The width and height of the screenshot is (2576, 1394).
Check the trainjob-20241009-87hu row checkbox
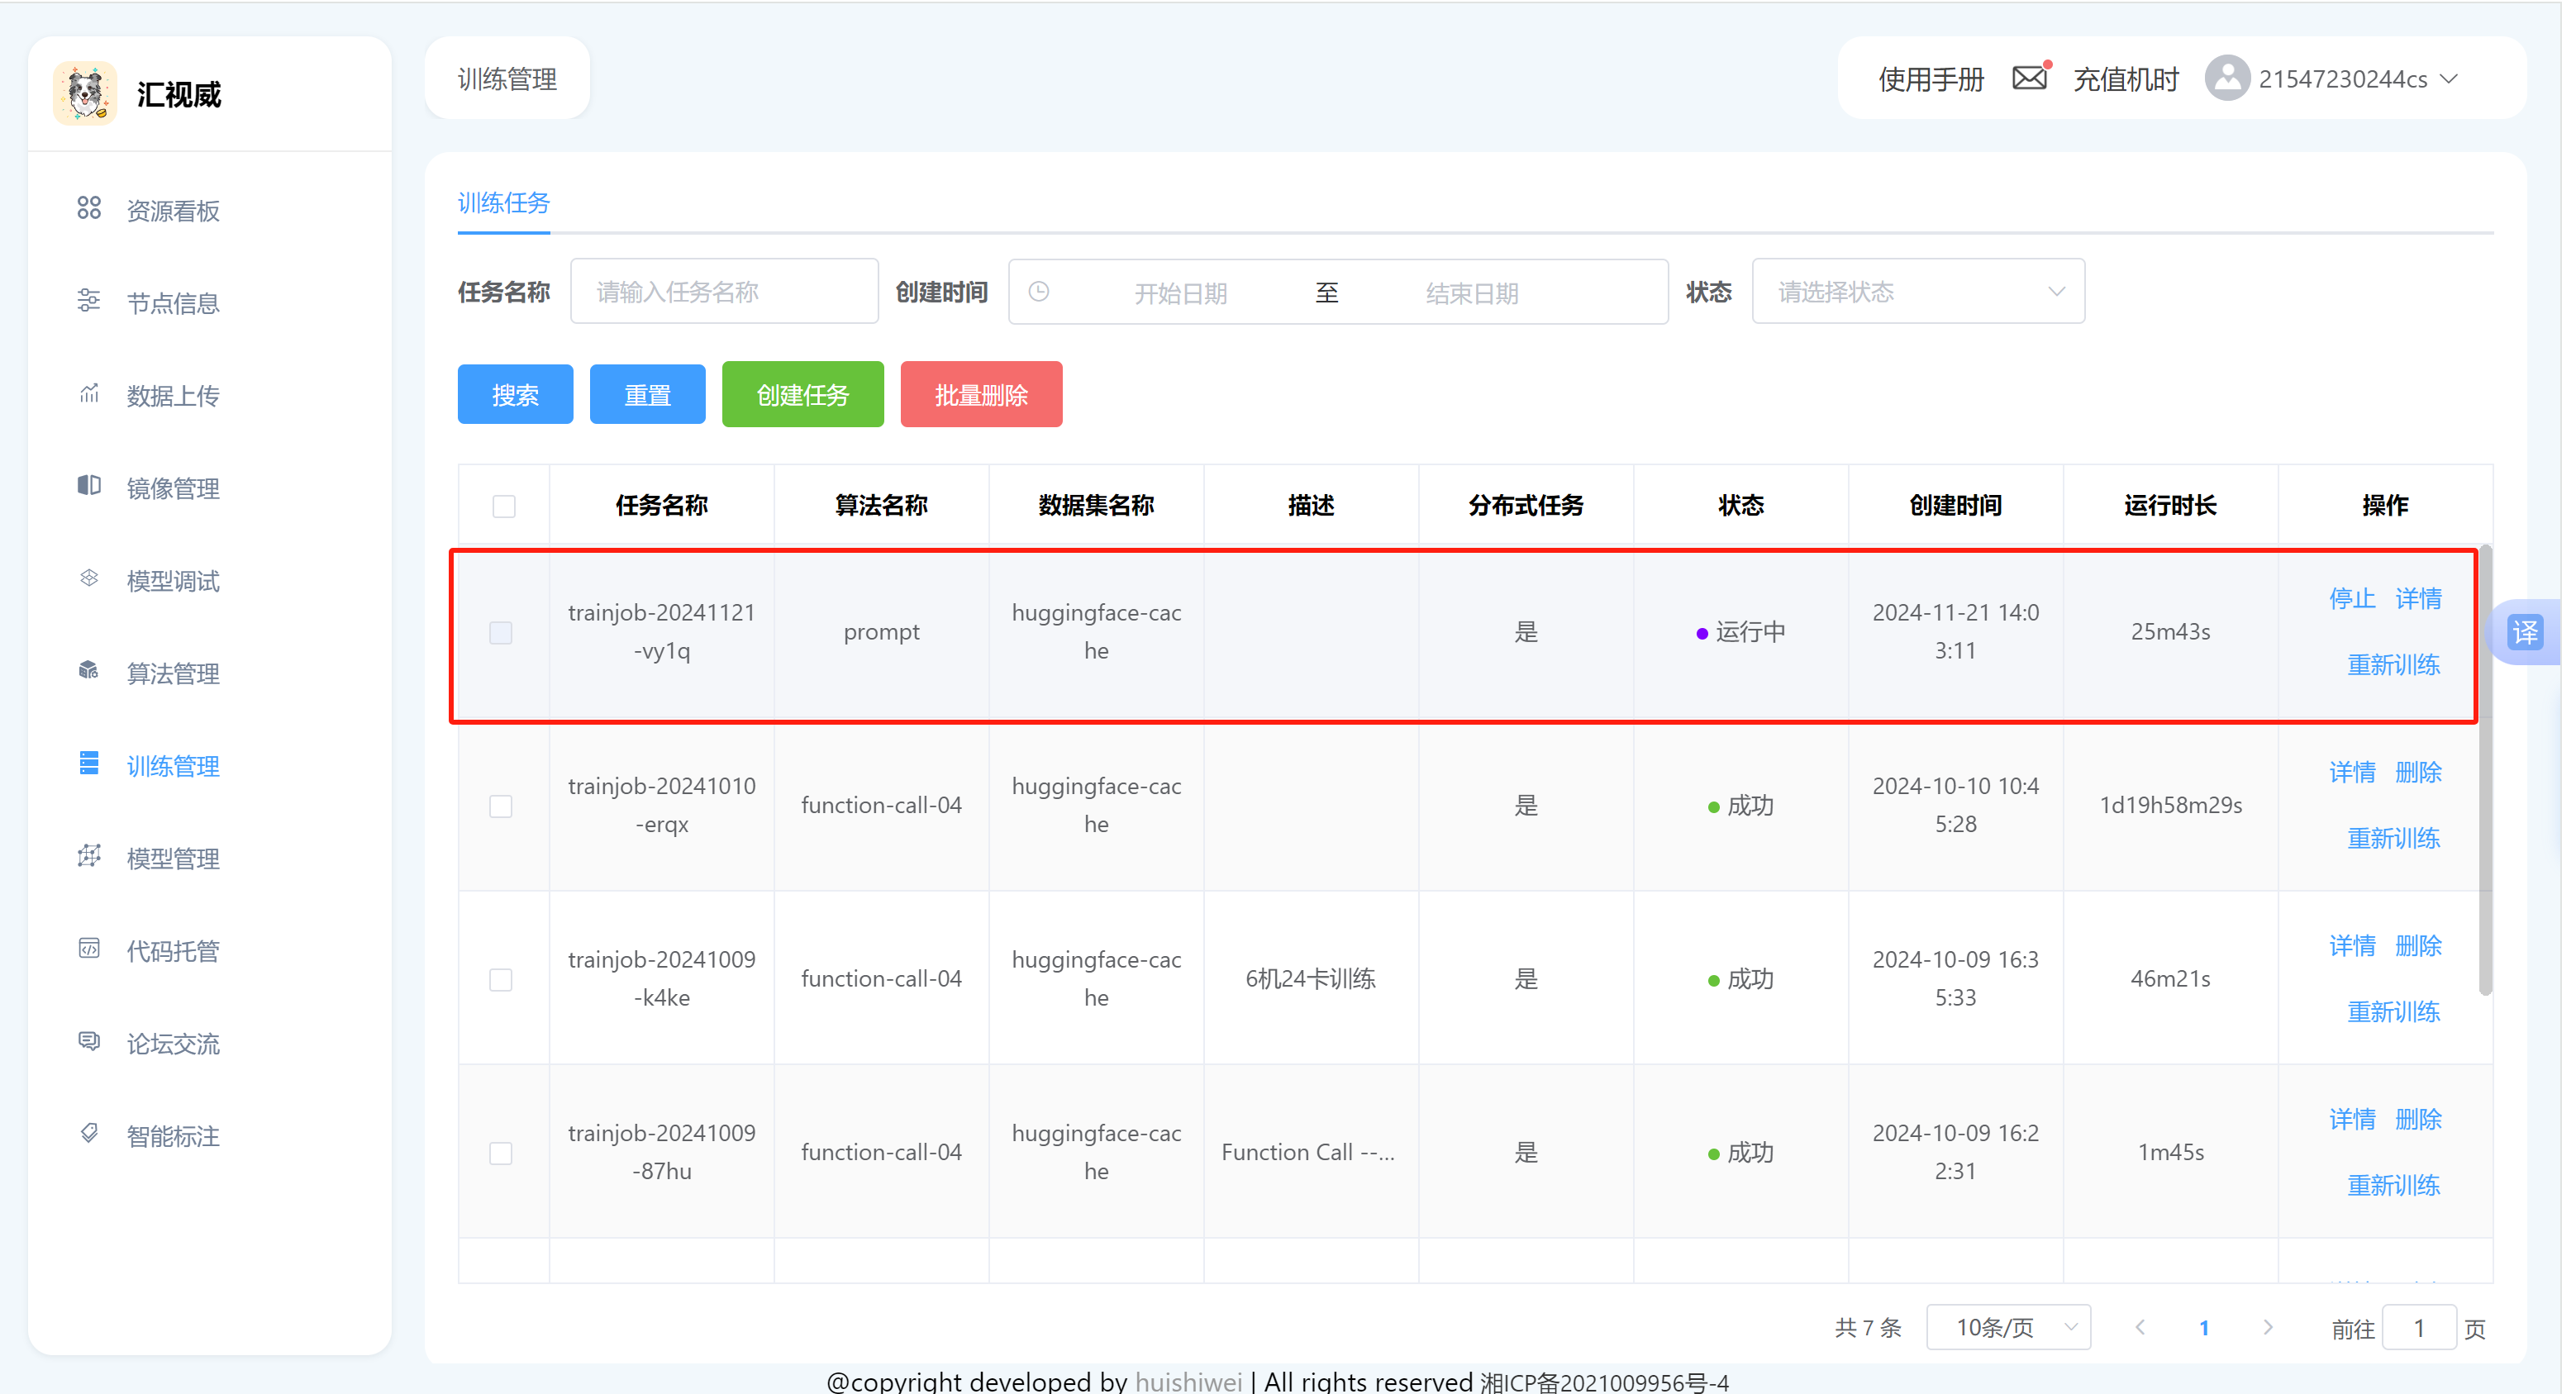point(501,1153)
